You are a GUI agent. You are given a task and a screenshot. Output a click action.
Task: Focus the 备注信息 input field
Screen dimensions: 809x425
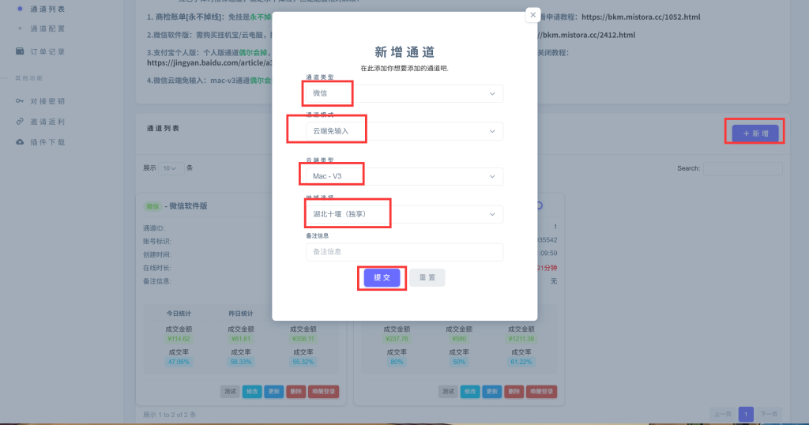click(404, 252)
